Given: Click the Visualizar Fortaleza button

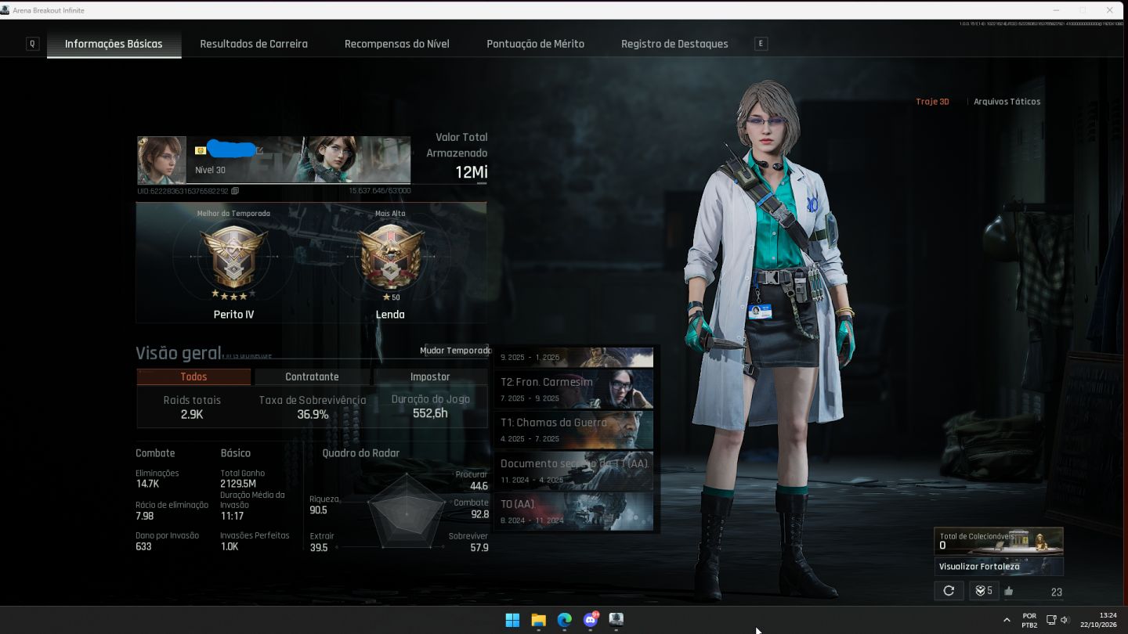Looking at the screenshot, I should coord(999,566).
